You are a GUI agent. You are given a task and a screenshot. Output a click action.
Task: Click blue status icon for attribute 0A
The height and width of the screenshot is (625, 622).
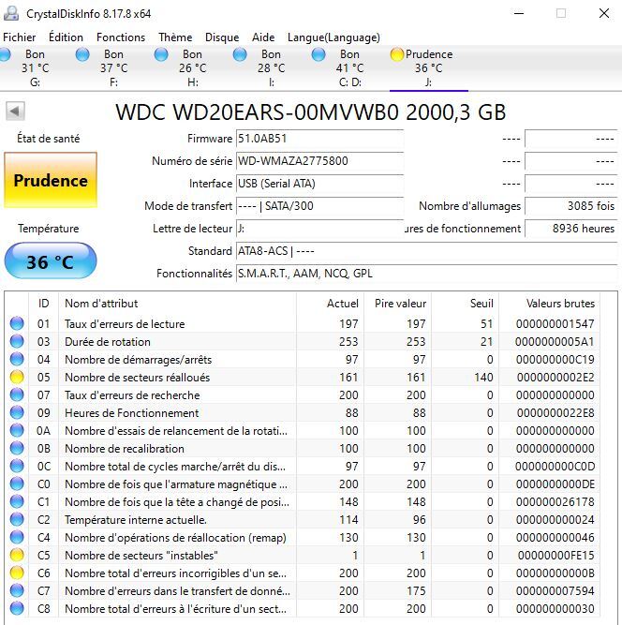click(17, 430)
